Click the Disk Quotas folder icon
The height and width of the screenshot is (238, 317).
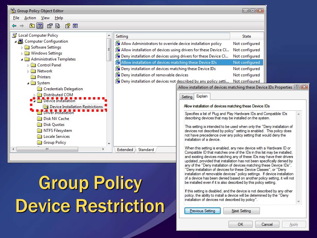coord(40,125)
